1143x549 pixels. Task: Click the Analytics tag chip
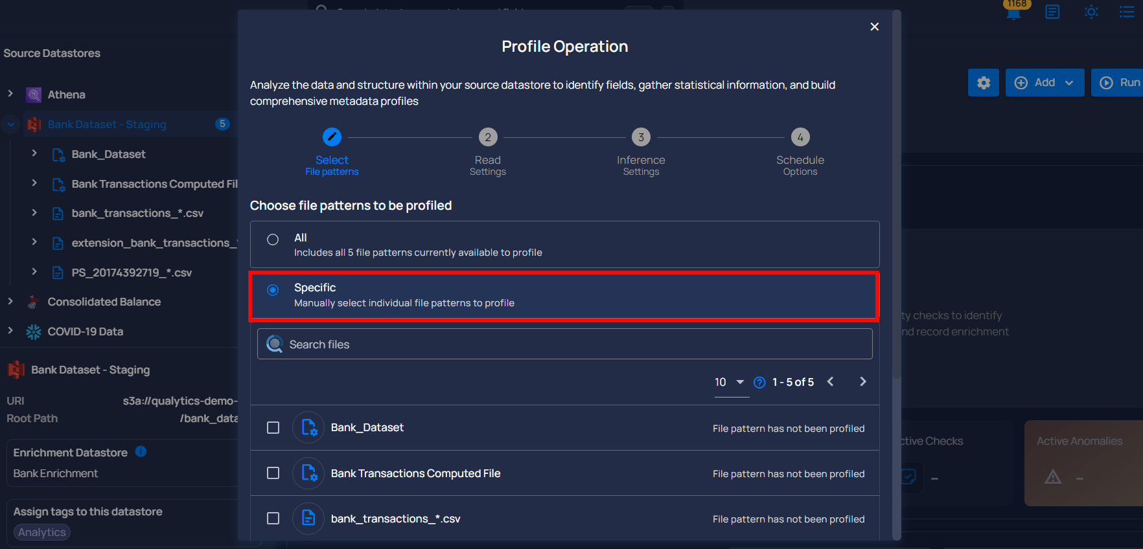tap(42, 532)
